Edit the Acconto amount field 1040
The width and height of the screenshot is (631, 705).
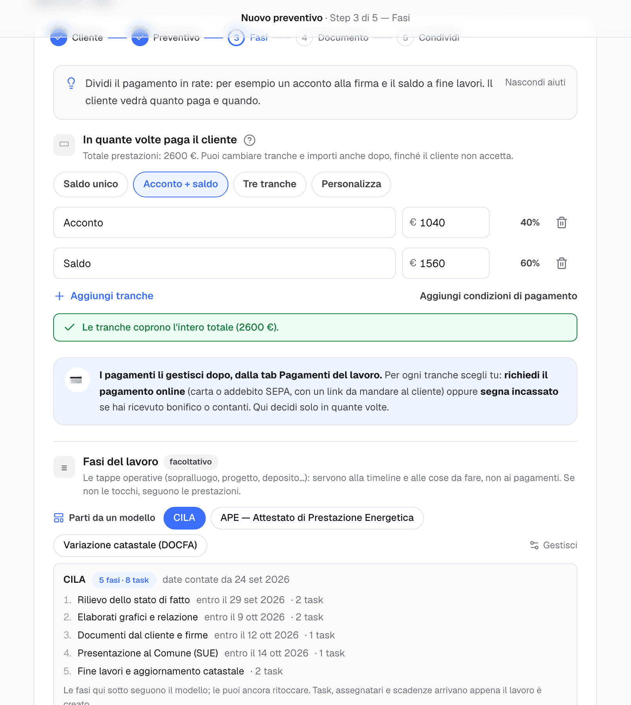click(x=446, y=222)
